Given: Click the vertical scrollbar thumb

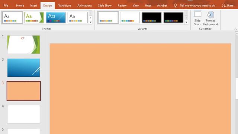Looking at the screenshot, I should 237,89.
